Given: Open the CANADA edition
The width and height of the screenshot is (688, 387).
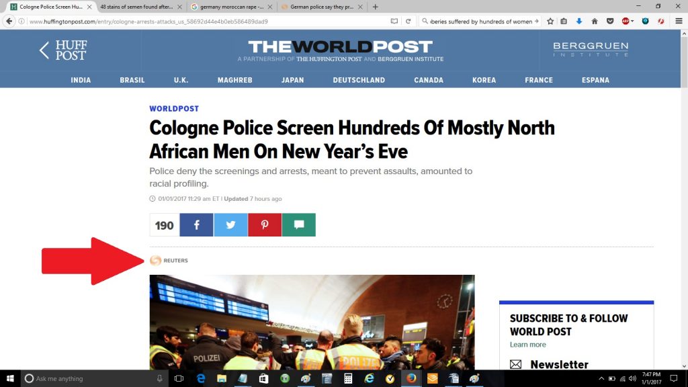Looking at the screenshot, I should [x=429, y=80].
